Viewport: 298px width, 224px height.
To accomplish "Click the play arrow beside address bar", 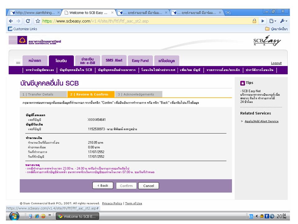I will [x=263, y=21].
